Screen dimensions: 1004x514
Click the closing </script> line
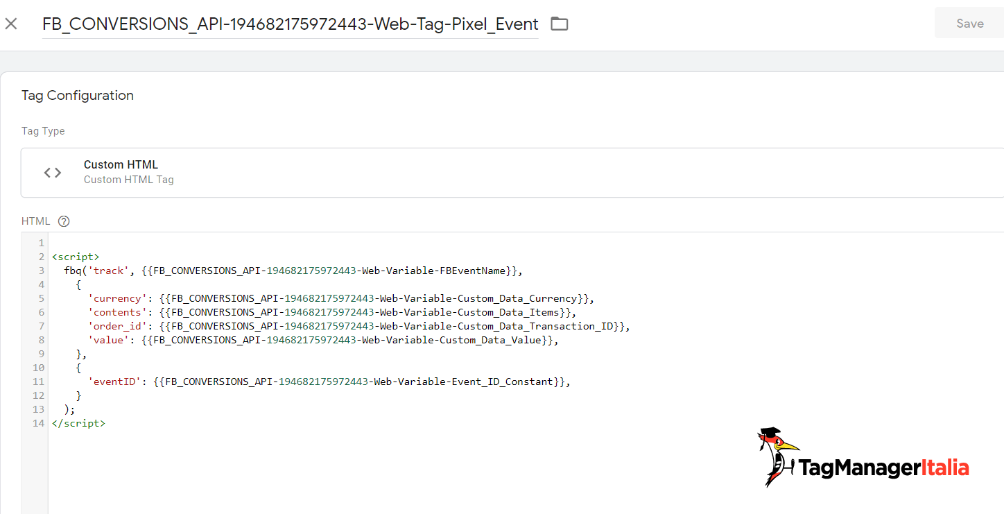pos(78,423)
